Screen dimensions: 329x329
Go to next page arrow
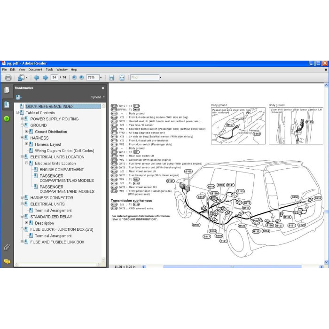45,78
